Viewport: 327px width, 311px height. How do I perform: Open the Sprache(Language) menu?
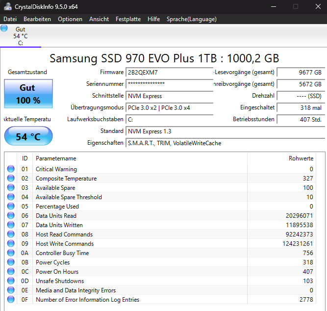[192, 19]
